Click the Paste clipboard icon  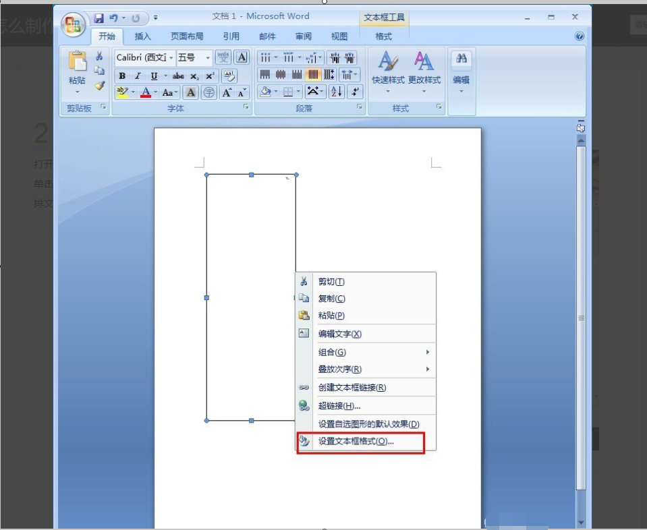pyautogui.click(x=77, y=61)
